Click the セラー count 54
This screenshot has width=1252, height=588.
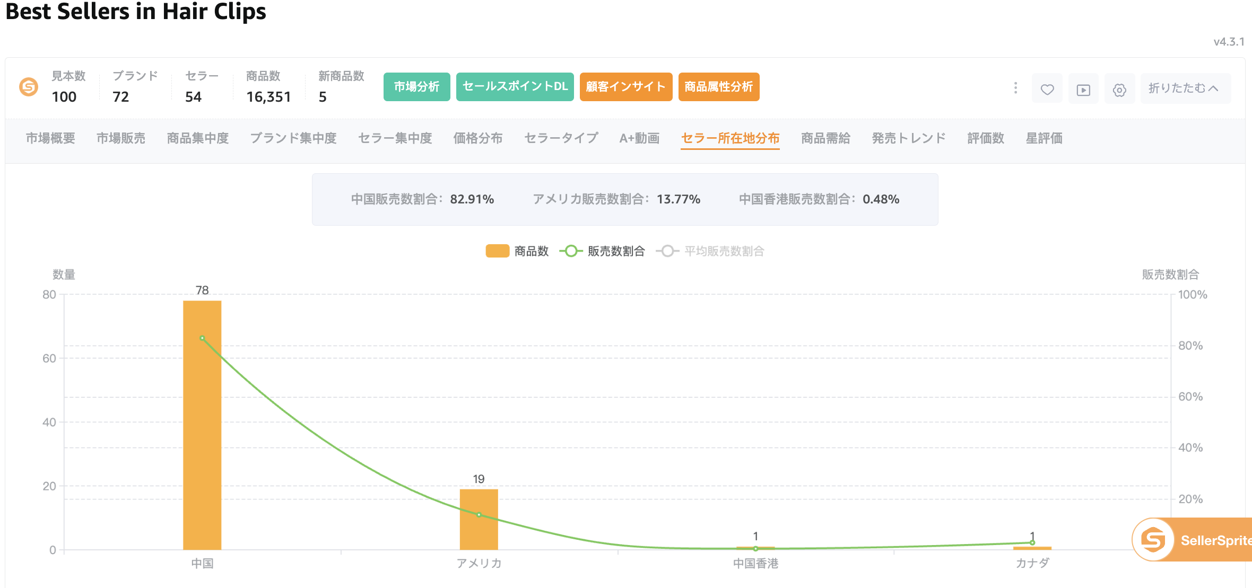coord(193,97)
